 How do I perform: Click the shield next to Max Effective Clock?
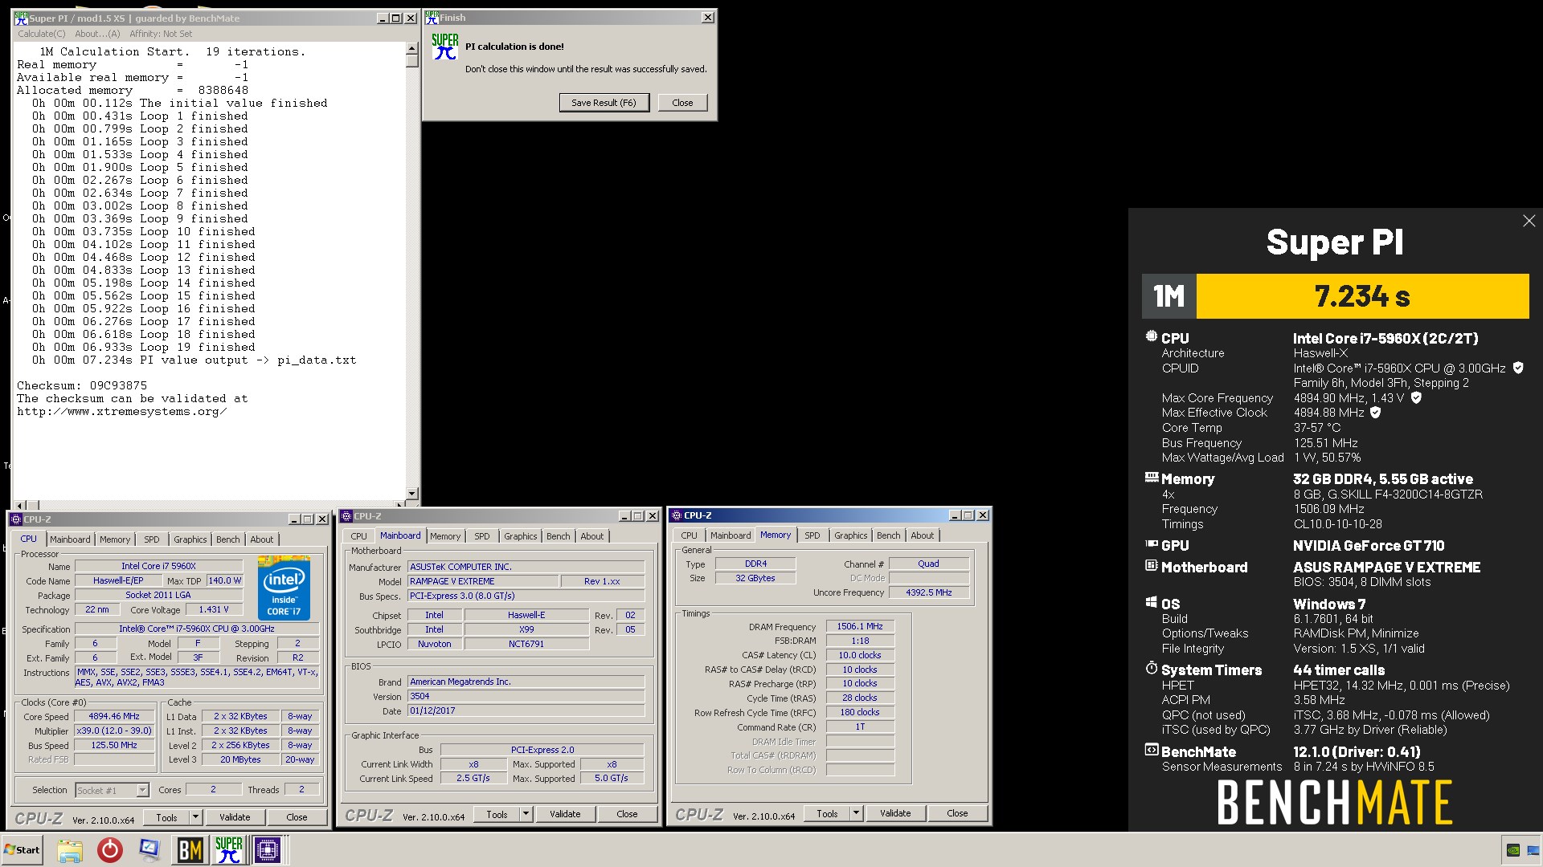click(x=1375, y=413)
